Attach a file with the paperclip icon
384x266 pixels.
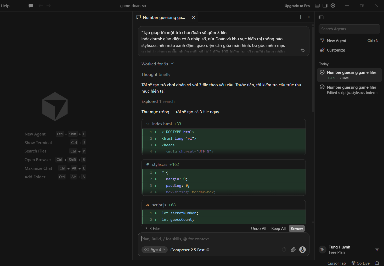tap(293, 250)
